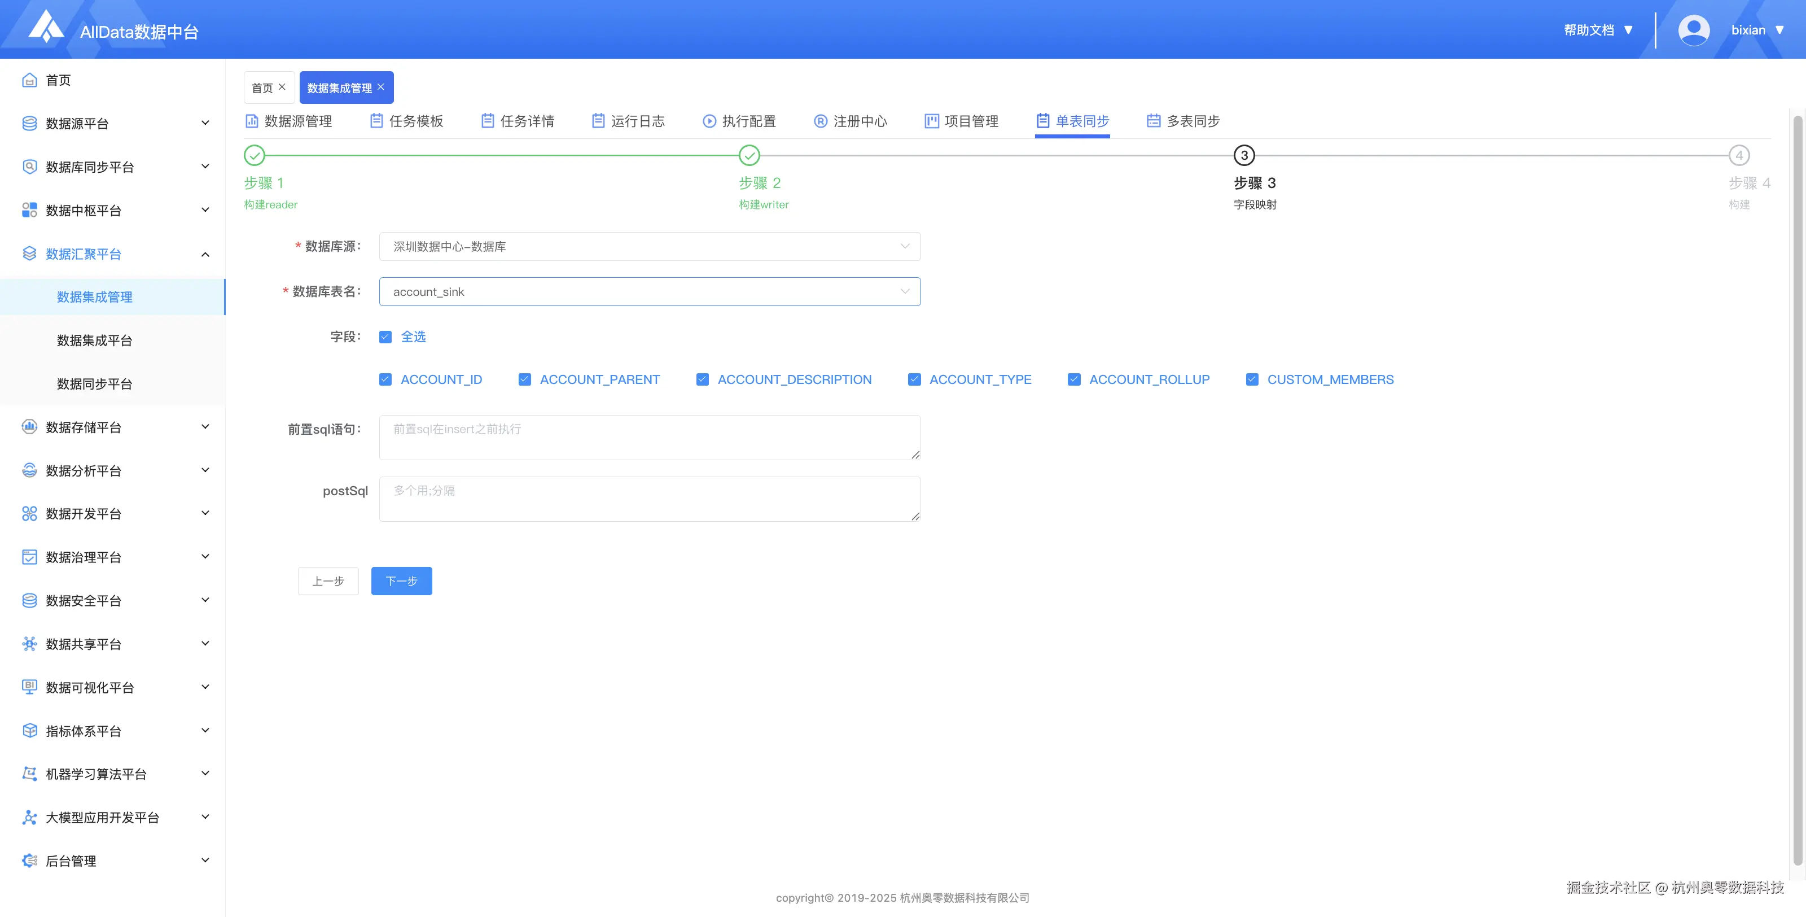This screenshot has width=1806, height=917.
Task: Click the 数据分析平台 sidebar icon
Action: click(x=29, y=471)
